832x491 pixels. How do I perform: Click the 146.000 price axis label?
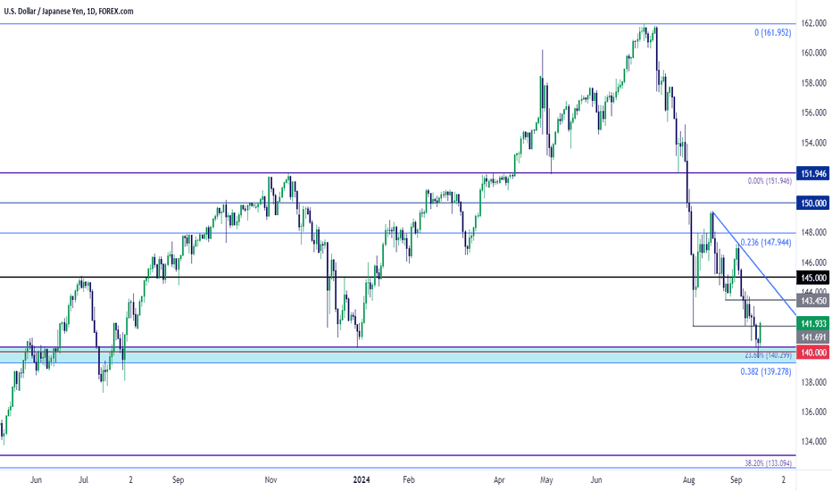tap(814, 262)
